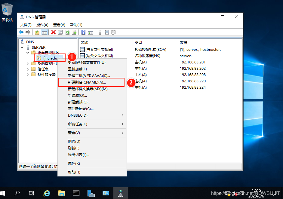
Task: Click the Back arrow toolbar icon
Action: [21, 32]
